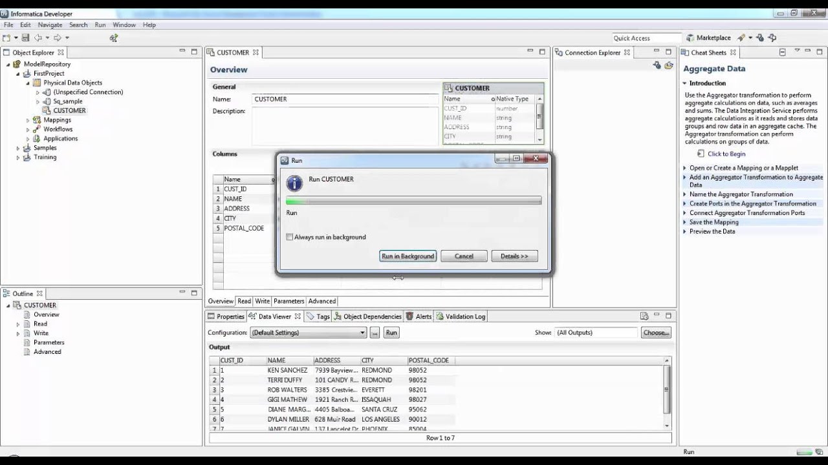Open the Advanced tab of CUSTOMER editor
This screenshot has width=828, height=465.
(x=322, y=301)
